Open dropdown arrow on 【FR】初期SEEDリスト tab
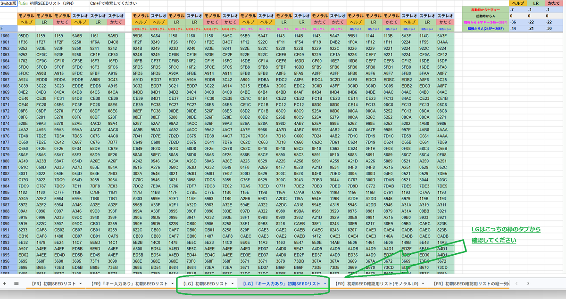This screenshot has width=566, height=299. coord(81,283)
